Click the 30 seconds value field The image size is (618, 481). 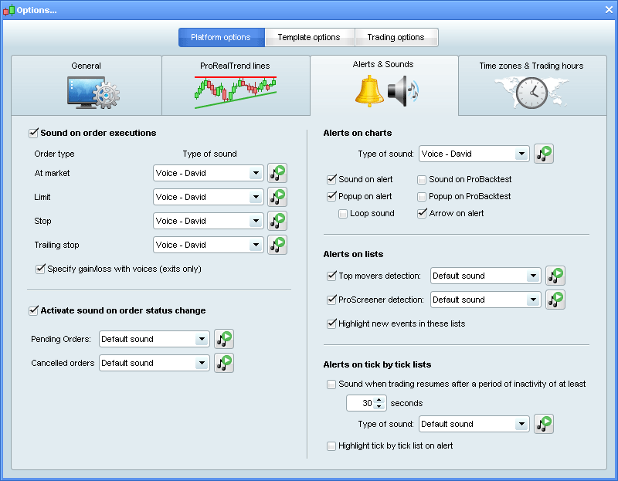[x=361, y=403]
